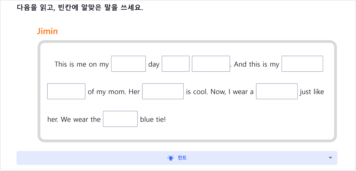Click the 'just like' text
The width and height of the screenshot is (356, 171).
(x=312, y=92)
